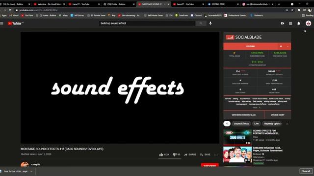Image resolution: width=314 pixels, height=176 pixels.
Task: Open $250,000 Influencer Rock Paper Scissors title
Action: (x=268, y=149)
